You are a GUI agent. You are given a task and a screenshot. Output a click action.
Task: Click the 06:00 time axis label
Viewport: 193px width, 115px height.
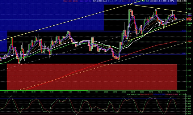click(x=33, y=92)
